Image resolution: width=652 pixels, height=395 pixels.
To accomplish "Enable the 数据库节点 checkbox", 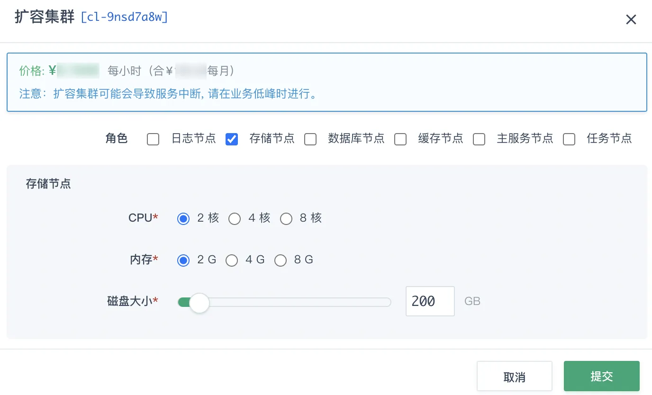I will pyautogui.click(x=310, y=139).
